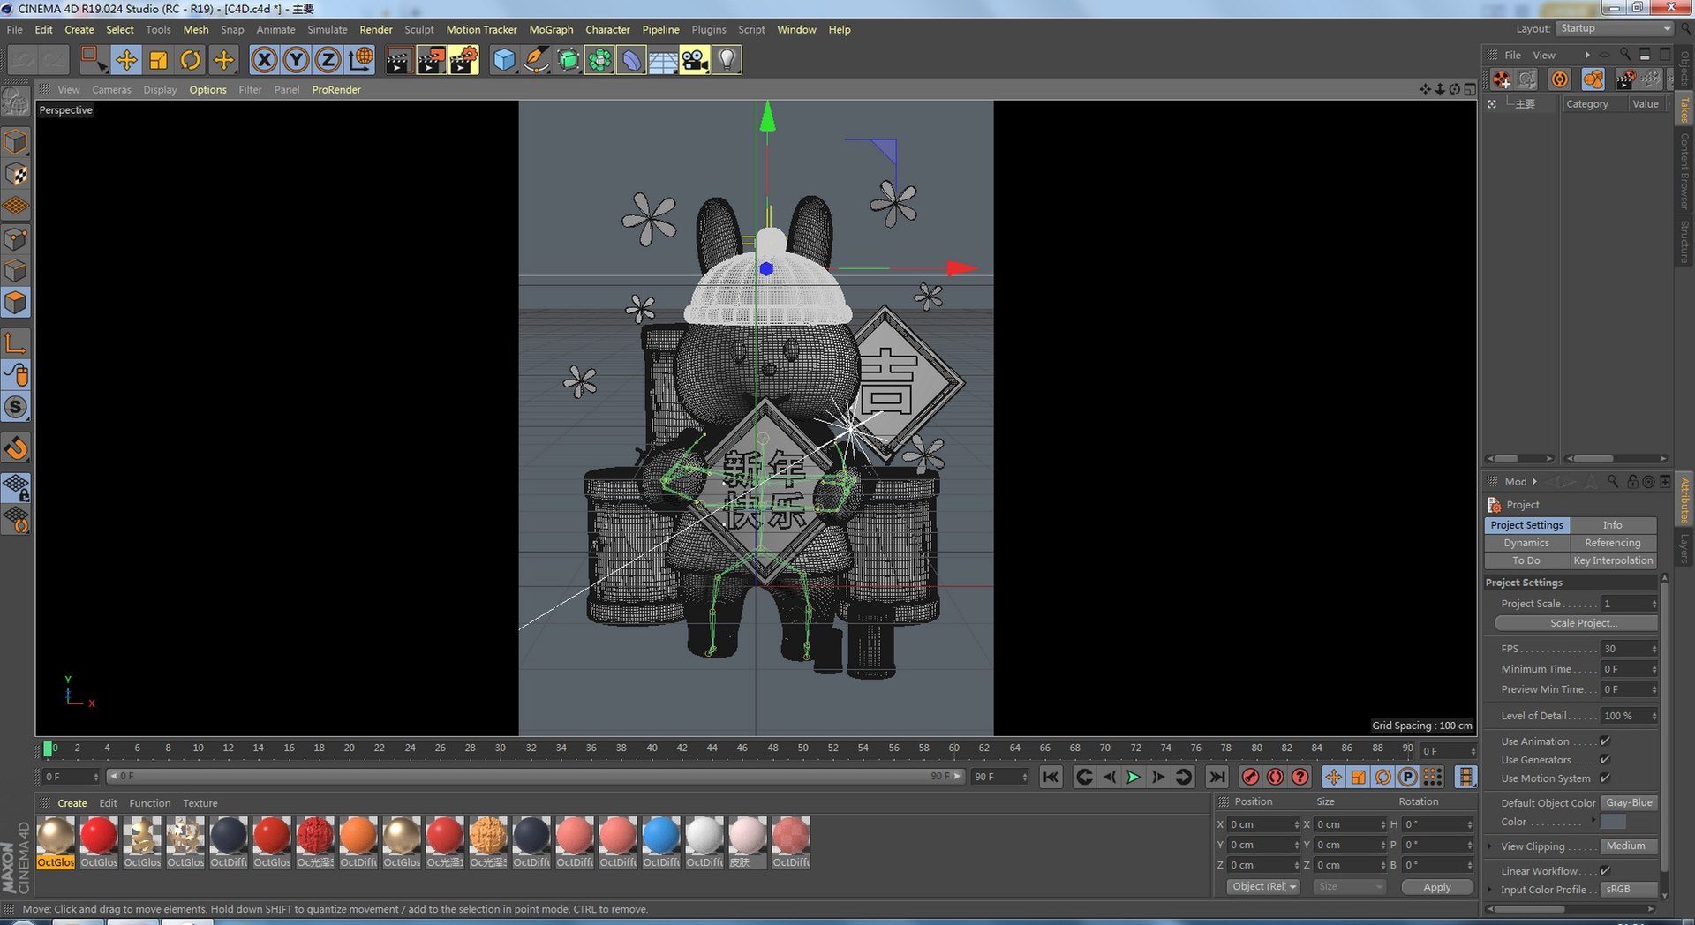Toggle Use Animation checkbox
The image size is (1695, 925).
click(x=1605, y=741)
